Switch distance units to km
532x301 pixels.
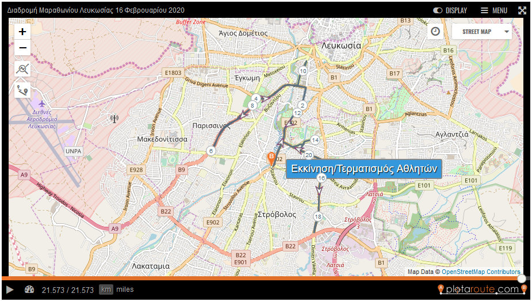[106, 289]
